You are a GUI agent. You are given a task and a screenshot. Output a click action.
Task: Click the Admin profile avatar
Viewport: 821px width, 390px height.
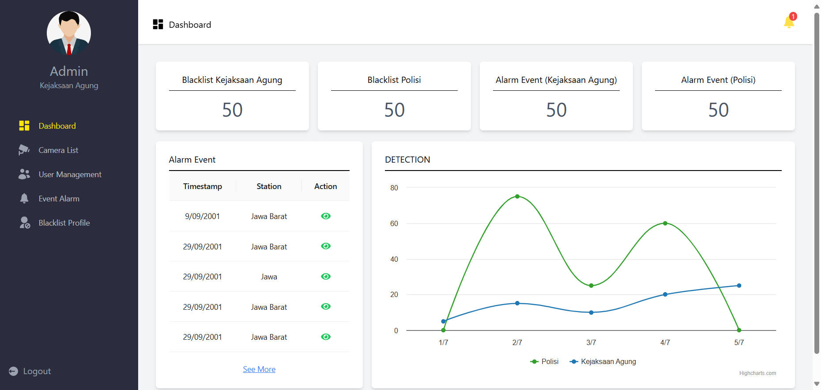[69, 33]
